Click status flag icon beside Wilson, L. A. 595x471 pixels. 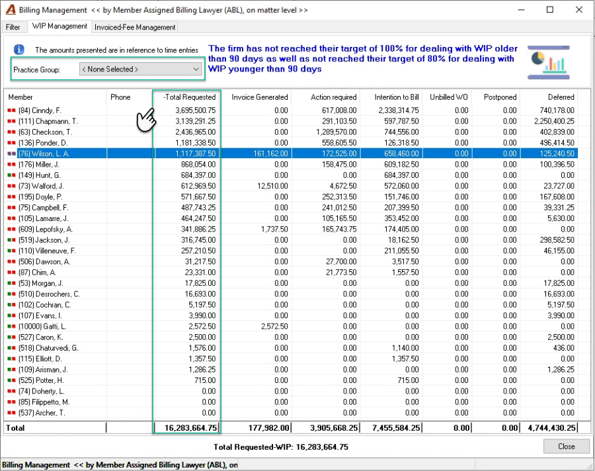pyautogui.click(x=11, y=153)
